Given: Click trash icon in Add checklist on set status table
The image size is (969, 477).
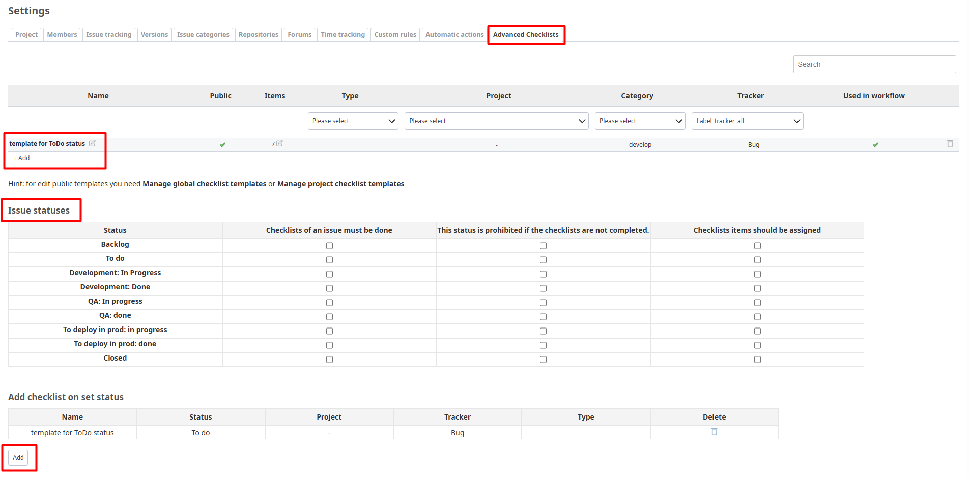Looking at the screenshot, I should (x=714, y=432).
